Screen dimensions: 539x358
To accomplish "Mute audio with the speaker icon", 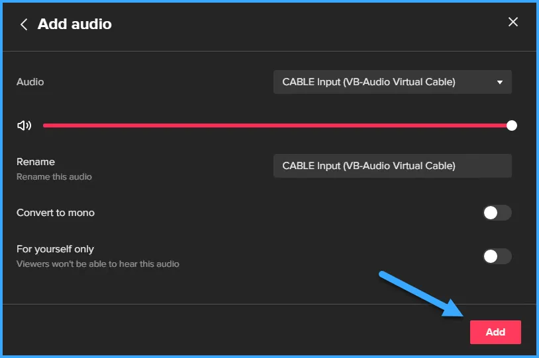I will tap(24, 125).
